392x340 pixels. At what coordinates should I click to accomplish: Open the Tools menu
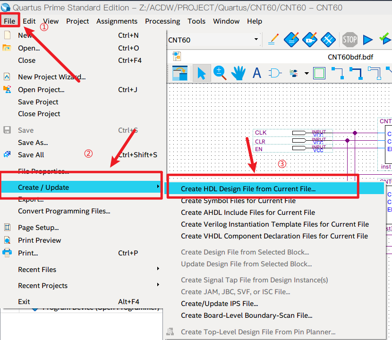pos(196,21)
